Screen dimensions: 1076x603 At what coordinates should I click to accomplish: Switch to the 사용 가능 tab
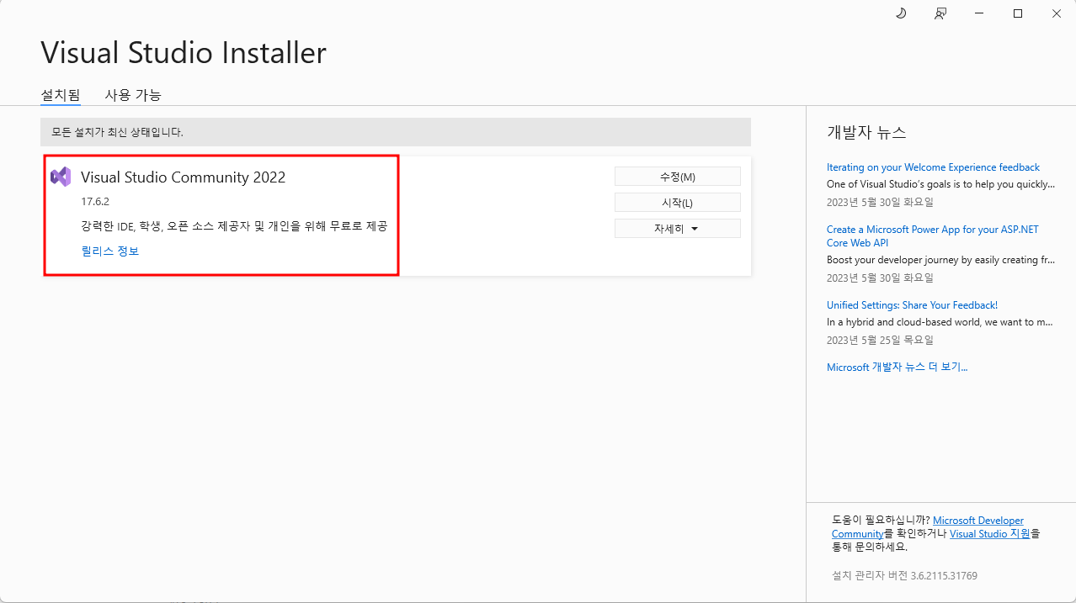click(x=133, y=95)
